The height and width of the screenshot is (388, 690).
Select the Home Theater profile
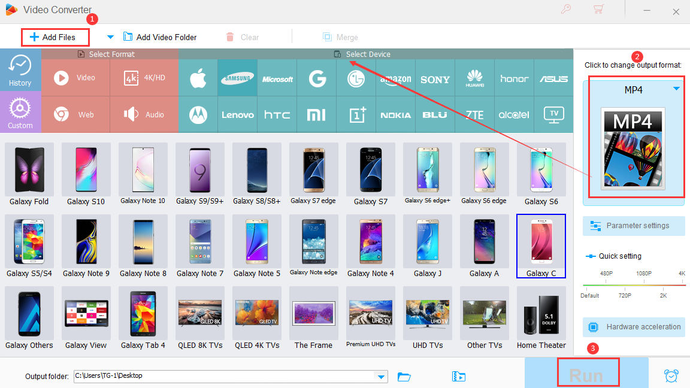click(541, 319)
